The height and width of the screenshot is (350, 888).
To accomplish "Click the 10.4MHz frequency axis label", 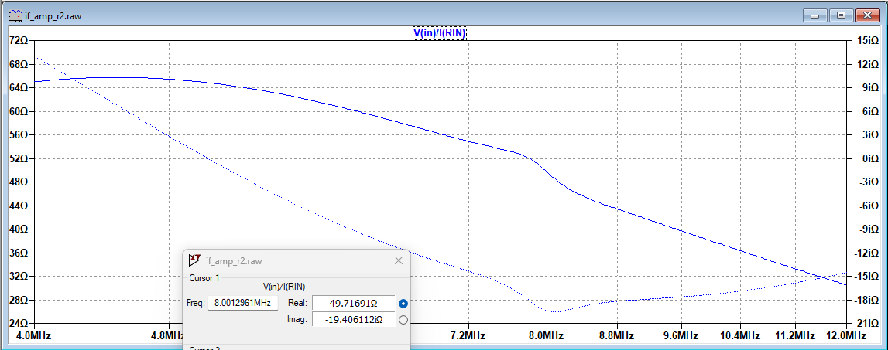I will (x=740, y=336).
